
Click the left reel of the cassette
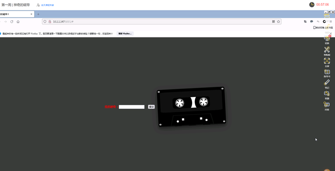coord(180,103)
